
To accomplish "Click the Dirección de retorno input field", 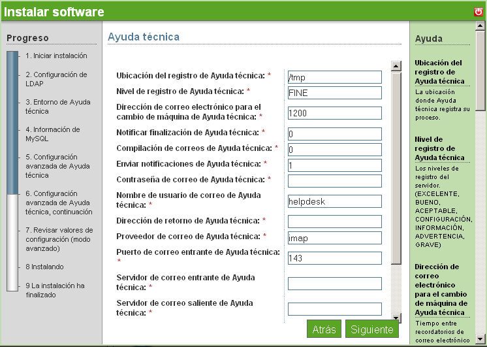I will (334, 222).
